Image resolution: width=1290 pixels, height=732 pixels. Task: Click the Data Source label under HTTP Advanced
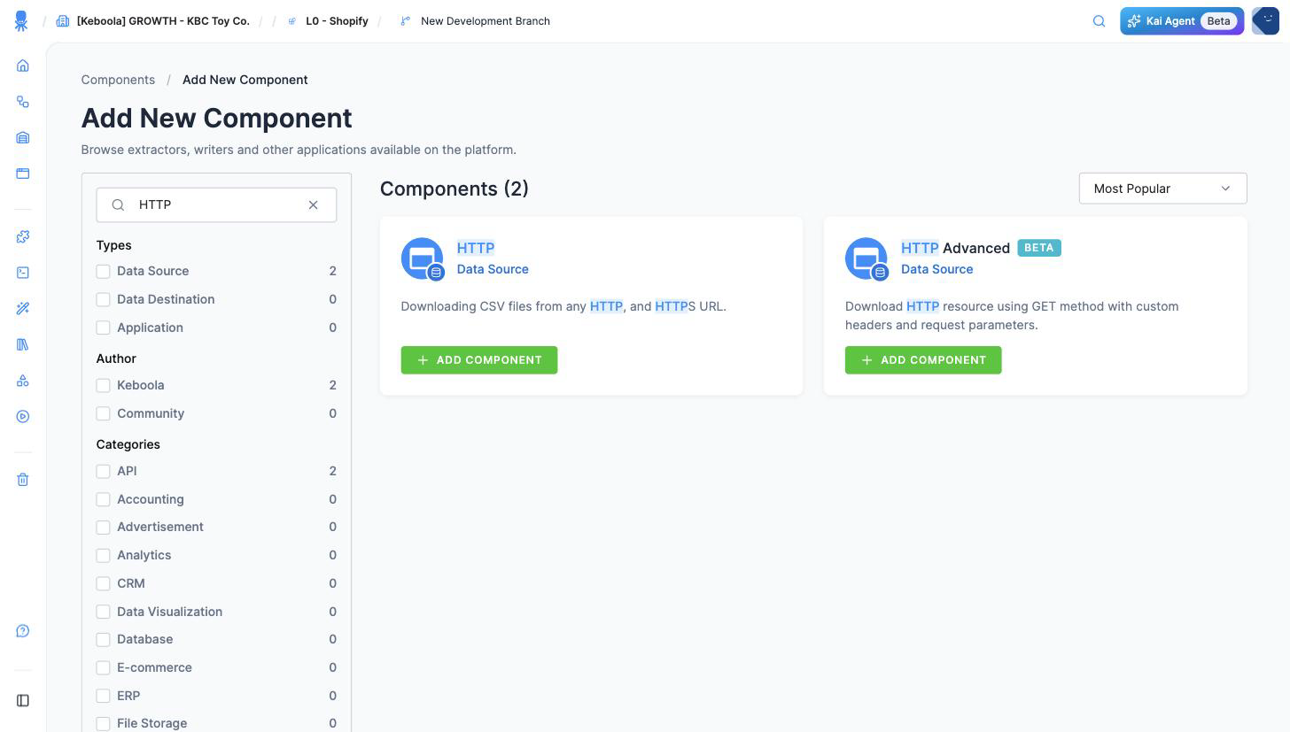pos(936,269)
